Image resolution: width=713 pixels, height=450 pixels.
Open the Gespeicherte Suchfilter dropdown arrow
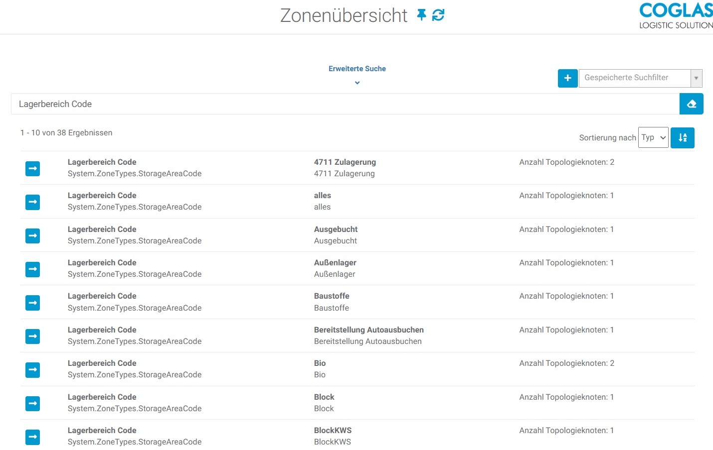[x=696, y=78]
